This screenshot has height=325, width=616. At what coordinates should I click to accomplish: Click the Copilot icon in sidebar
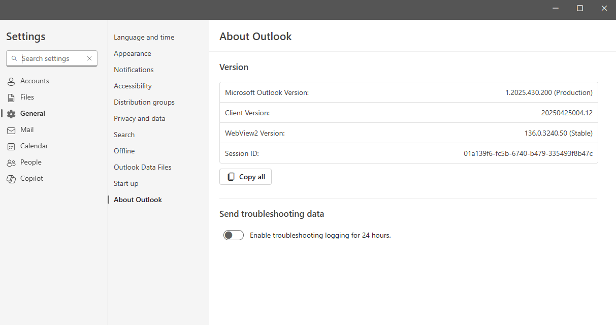[x=11, y=179]
